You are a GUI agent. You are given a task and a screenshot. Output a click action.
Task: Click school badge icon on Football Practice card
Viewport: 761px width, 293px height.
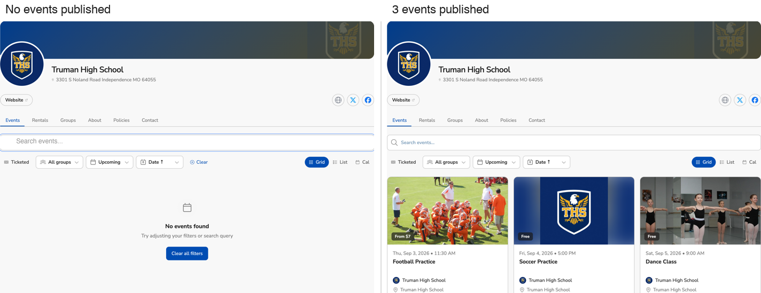pos(396,280)
